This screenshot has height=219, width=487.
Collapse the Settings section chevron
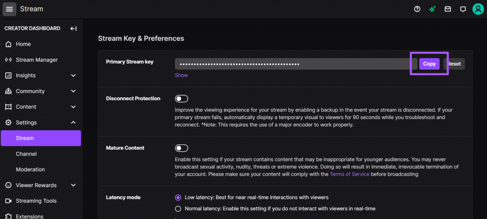[x=73, y=122]
